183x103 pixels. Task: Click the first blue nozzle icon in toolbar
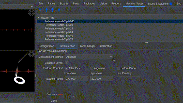coord(40,10)
